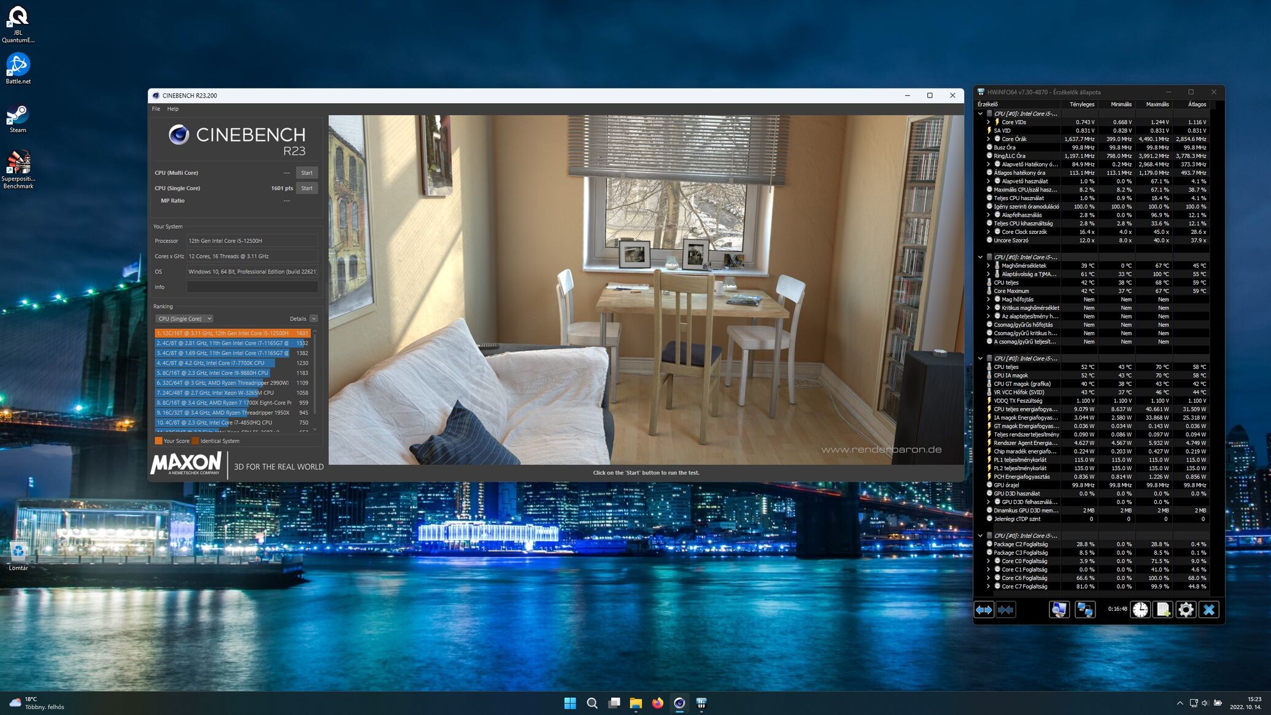This screenshot has height=715, width=1271.
Task: Start the CPU (Single Core) test
Action: (x=307, y=188)
